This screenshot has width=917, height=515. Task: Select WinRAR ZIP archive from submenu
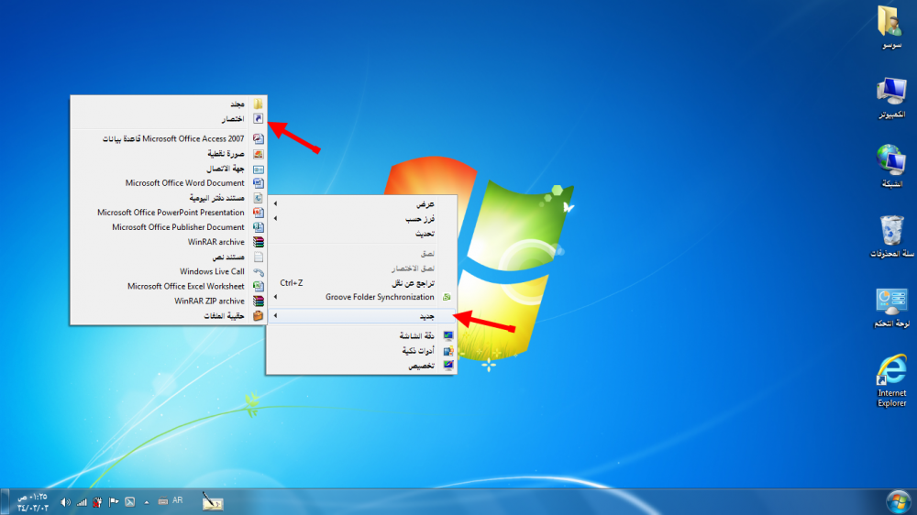[x=210, y=301]
